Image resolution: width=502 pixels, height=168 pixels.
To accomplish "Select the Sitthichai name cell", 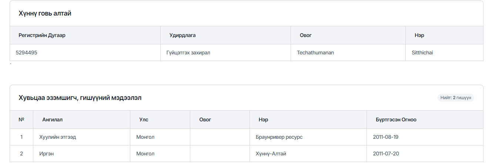I will (422, 53).
